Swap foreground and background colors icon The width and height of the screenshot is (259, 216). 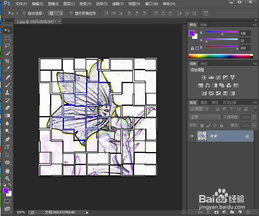tap(10, 184)
